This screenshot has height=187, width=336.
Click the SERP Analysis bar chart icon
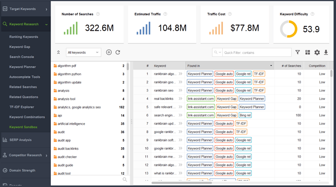(5, 140)
